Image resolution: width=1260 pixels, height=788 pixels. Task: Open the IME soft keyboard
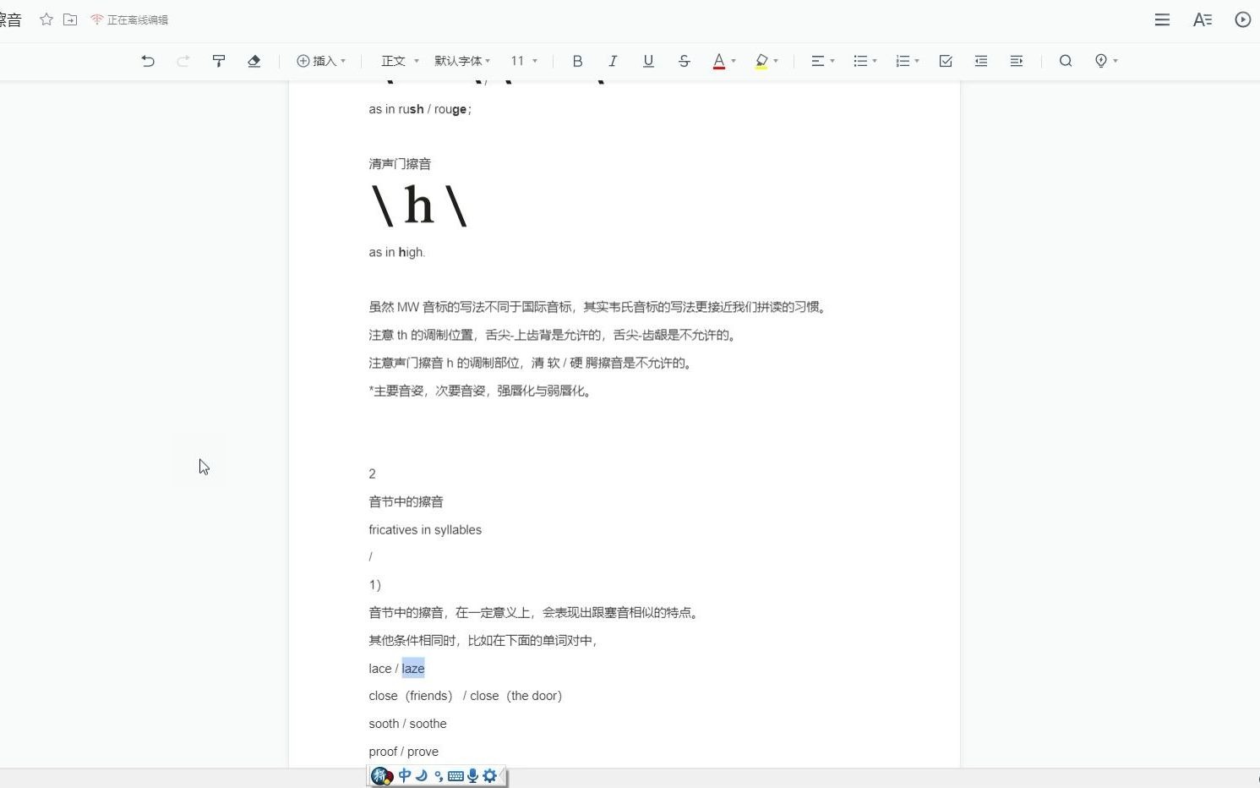click(455, 775)
